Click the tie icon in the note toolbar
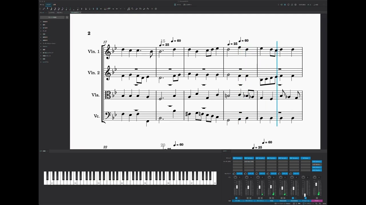The width and height of the screenshot is (366, 205). tap(105, 9)
